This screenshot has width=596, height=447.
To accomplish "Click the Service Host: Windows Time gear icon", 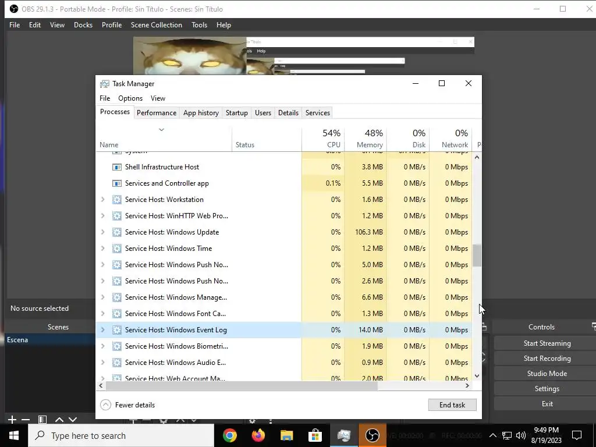I will coord(116,249).
